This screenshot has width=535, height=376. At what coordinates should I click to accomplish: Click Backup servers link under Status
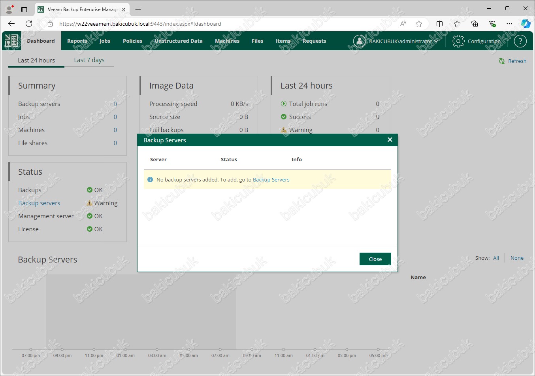coord(39,203)
